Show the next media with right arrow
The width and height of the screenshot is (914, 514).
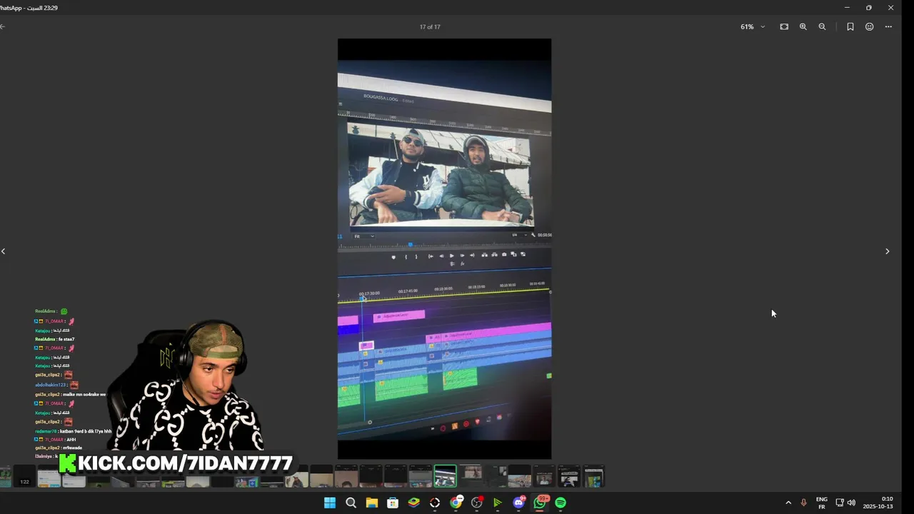[x=887, y=251]
